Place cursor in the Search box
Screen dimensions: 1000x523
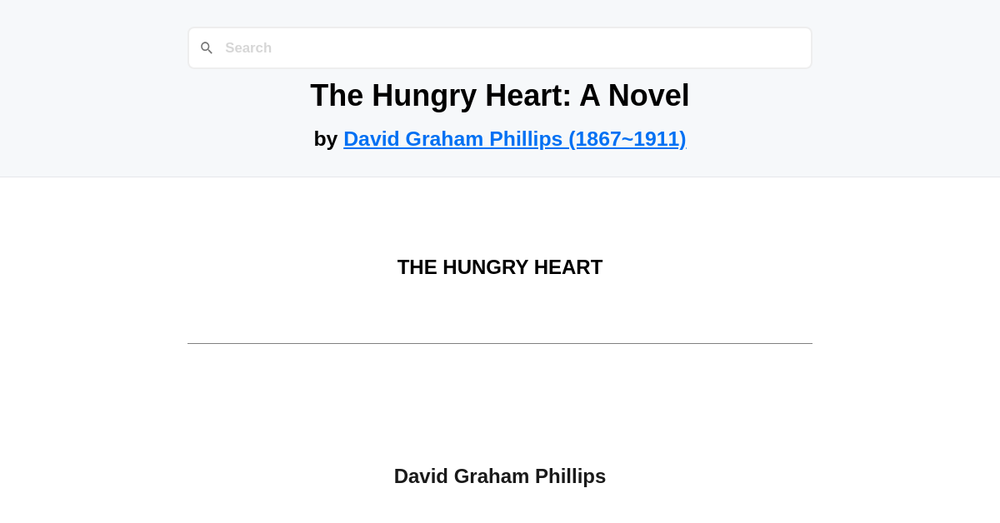tap(500, 47)
